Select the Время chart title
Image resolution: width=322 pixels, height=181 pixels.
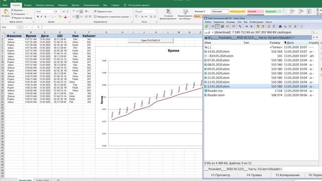click(174, 50)
